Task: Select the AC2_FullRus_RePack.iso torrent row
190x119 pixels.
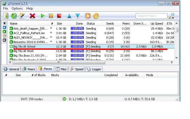Action: (92, 33)
